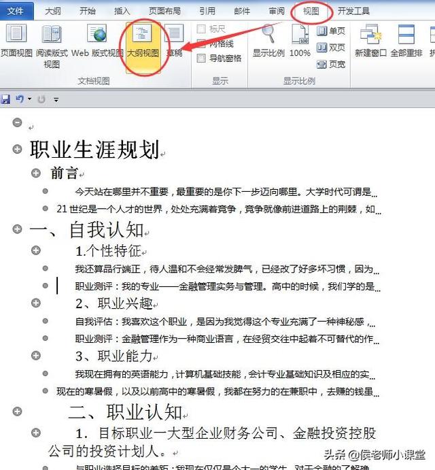The height and width of the screenshot is (470, 435).
Task: Click text 公司的投资计划人。
Action: (x=107, y=451)
